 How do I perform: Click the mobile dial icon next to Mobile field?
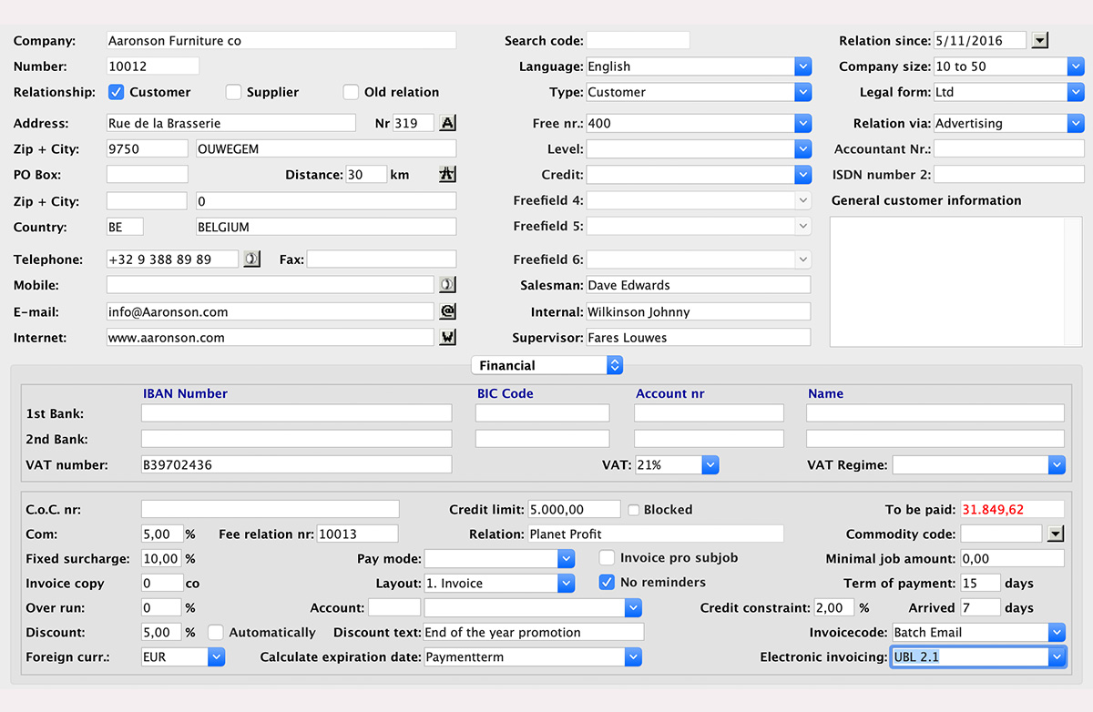tap(447, 285)
